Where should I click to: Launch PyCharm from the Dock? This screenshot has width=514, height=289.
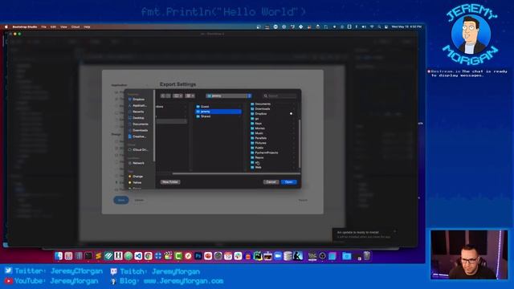click(x=258, y=256)
